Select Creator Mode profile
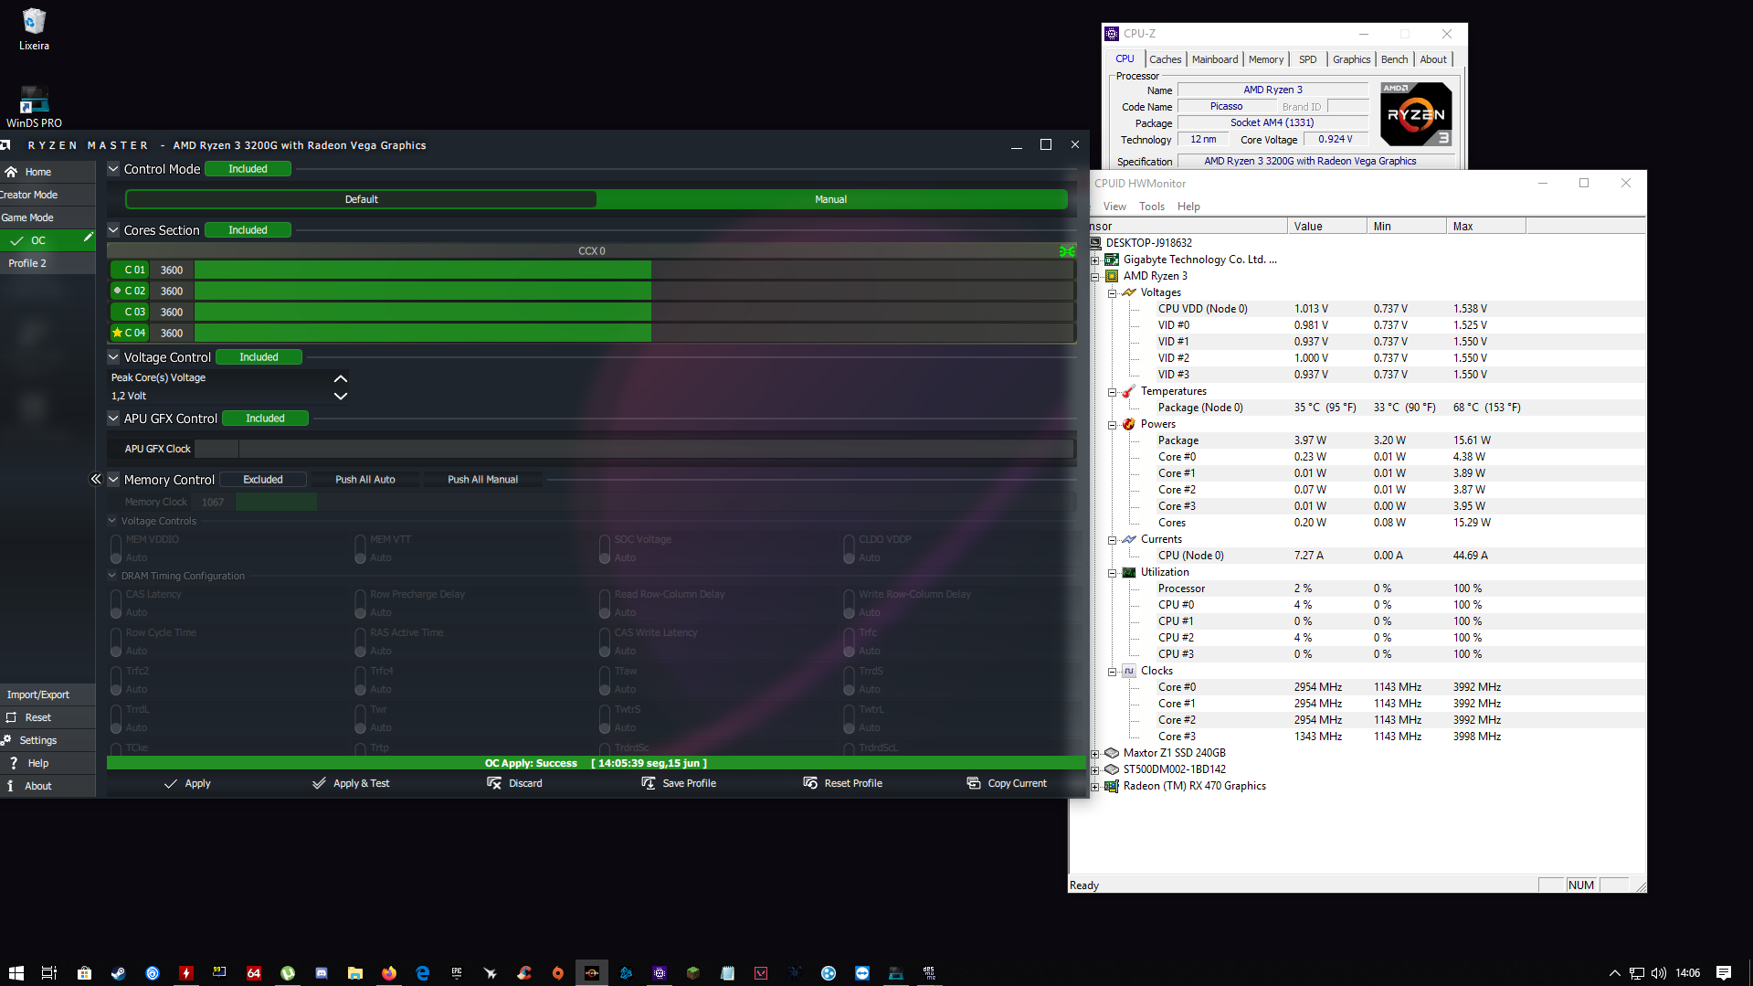 [48, 195]
